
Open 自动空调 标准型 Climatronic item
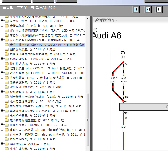(48, 130)
